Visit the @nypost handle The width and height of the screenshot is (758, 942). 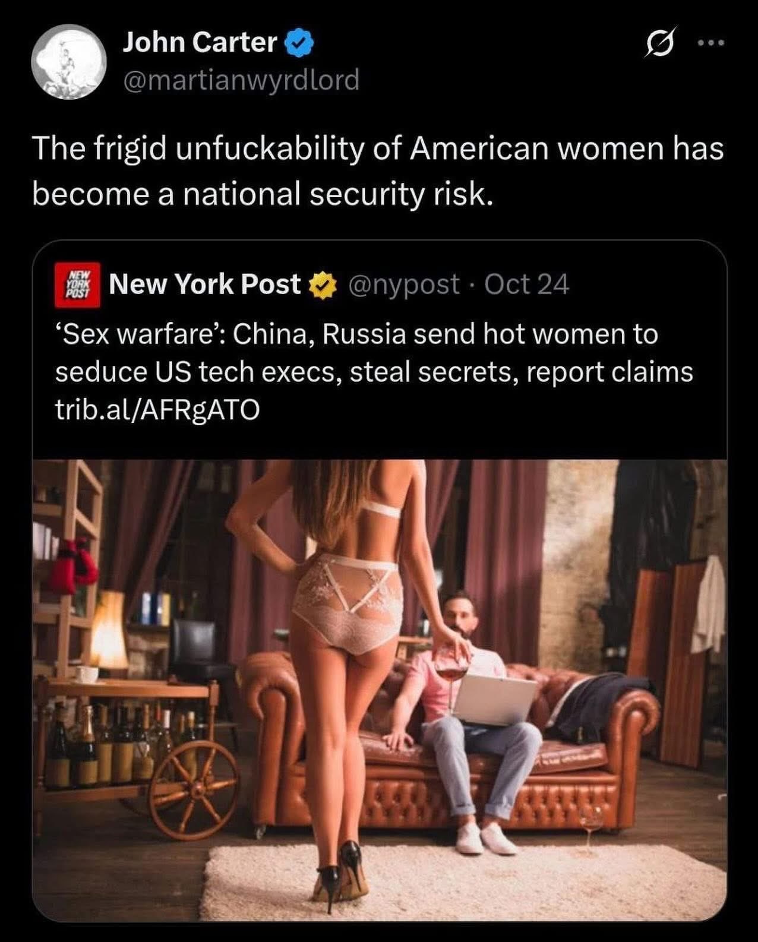tap(404, 285)
